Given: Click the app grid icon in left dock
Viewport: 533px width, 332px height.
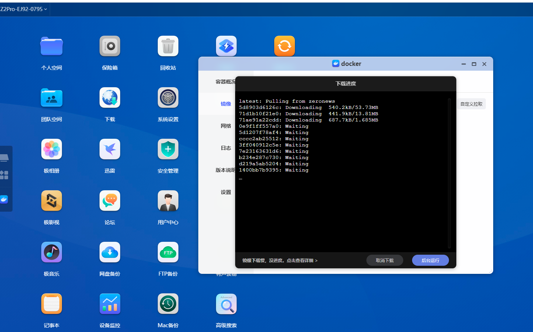Looking at the screenshot, I should 4,175.
